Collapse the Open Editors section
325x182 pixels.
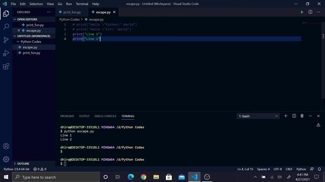pos(34,19)
